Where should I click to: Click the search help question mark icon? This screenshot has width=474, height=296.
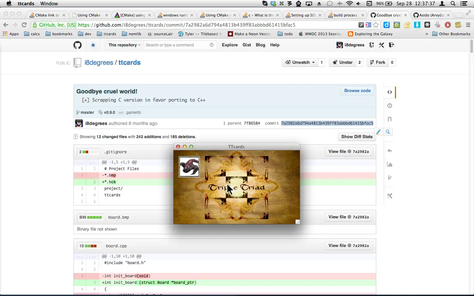(212, 45)
